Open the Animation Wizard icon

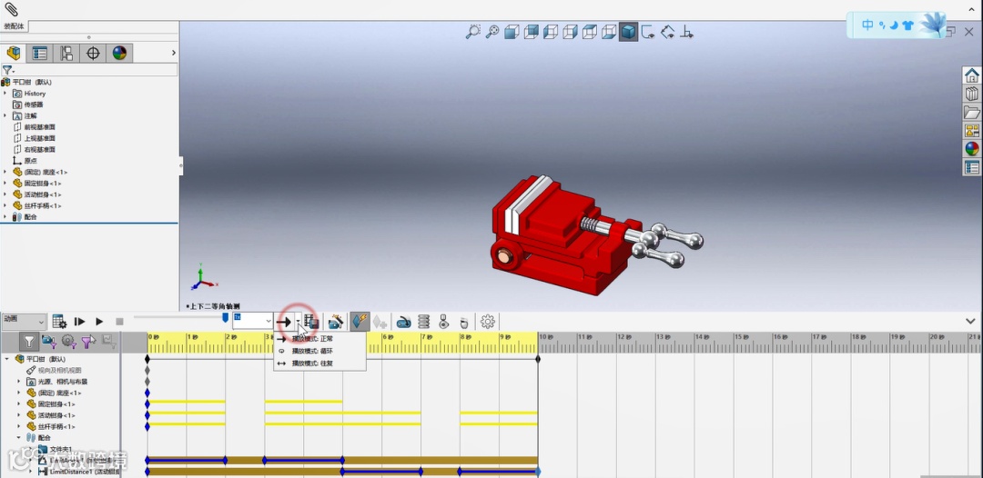click(x=335, y=322)
